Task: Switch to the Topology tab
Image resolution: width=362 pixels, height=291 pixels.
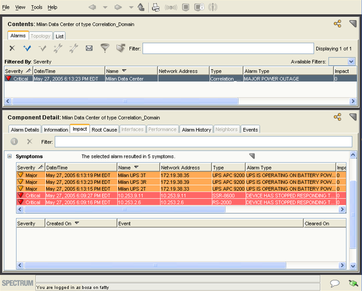Action: point(40,36)
